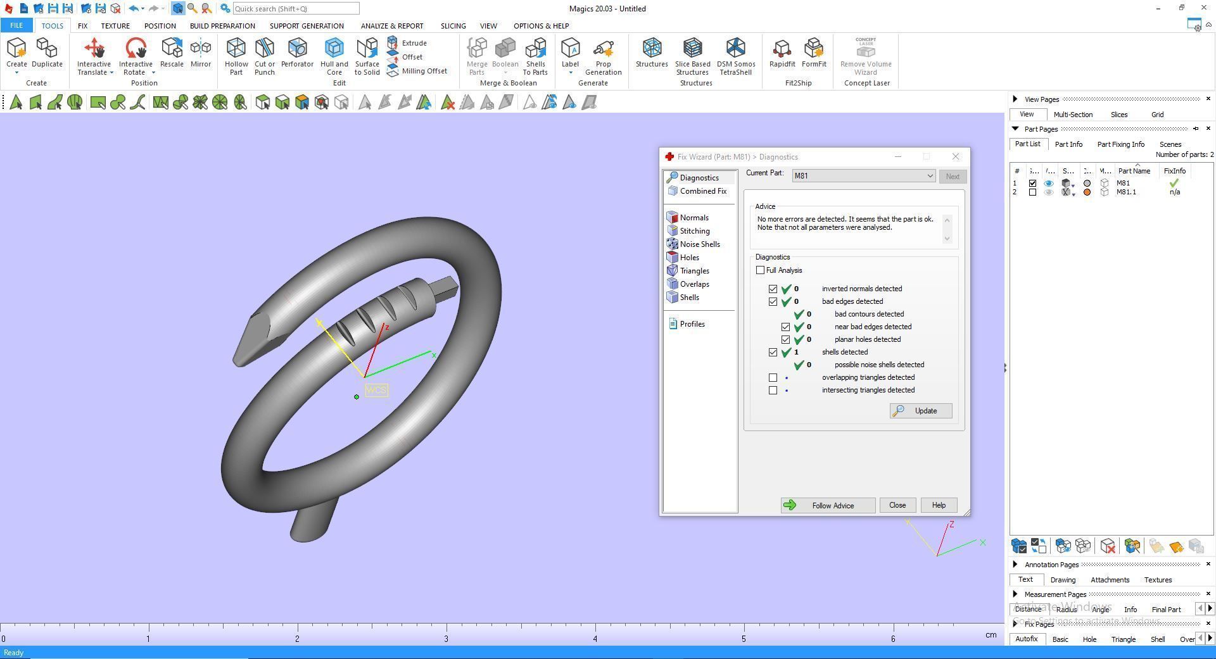Open Prop Generation tool

click(603, 56)
